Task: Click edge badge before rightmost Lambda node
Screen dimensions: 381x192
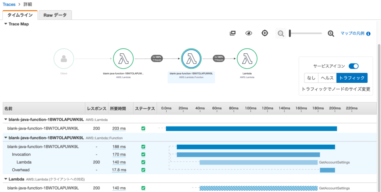Action: pyautogui.click(x=219, y=58)
